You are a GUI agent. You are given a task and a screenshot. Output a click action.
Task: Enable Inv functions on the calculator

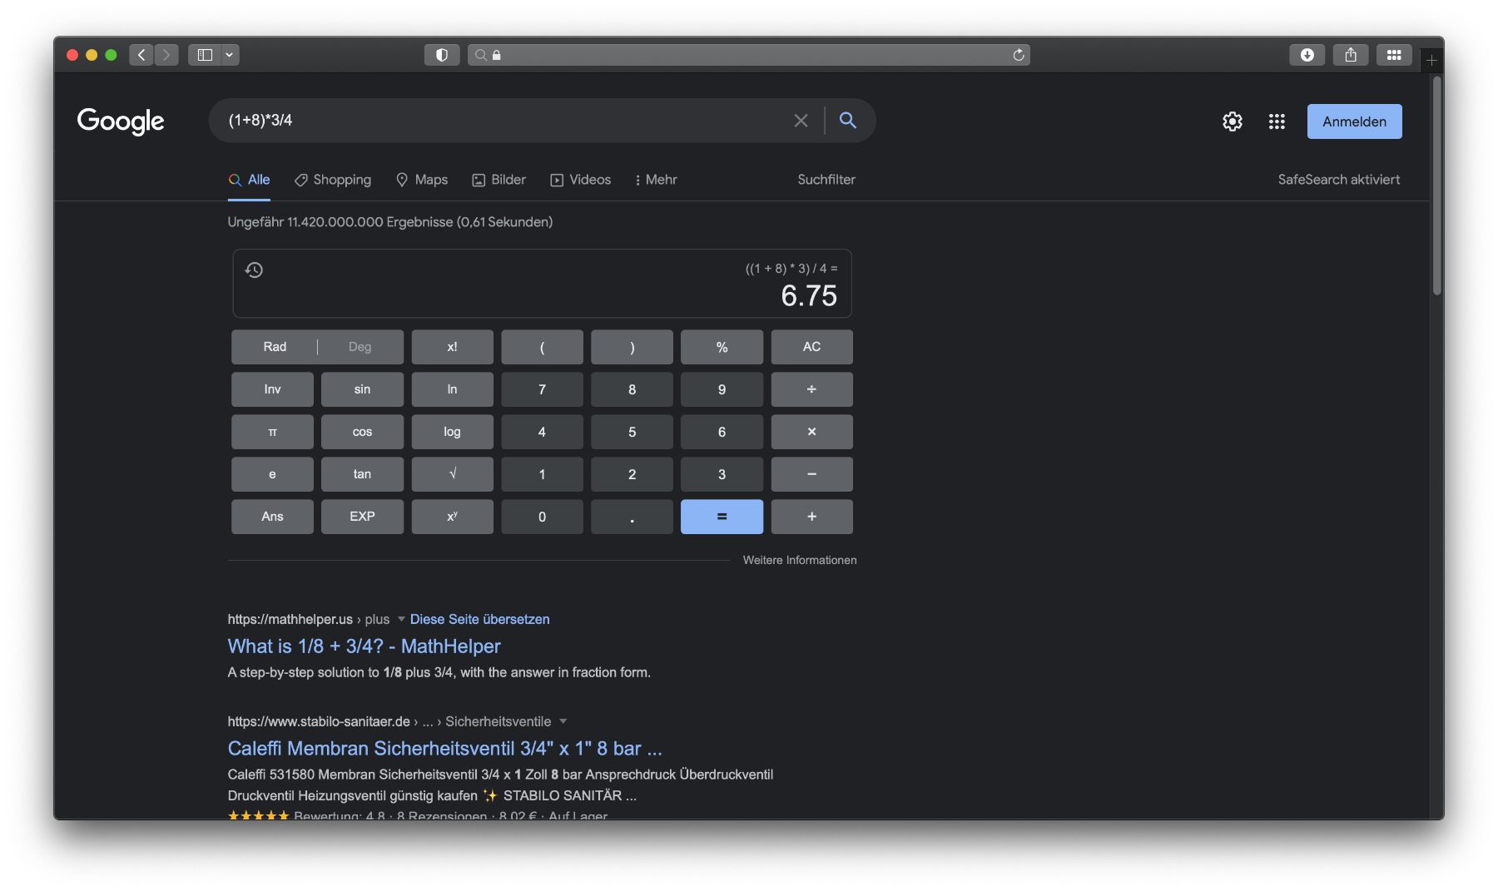click(271, 389)
